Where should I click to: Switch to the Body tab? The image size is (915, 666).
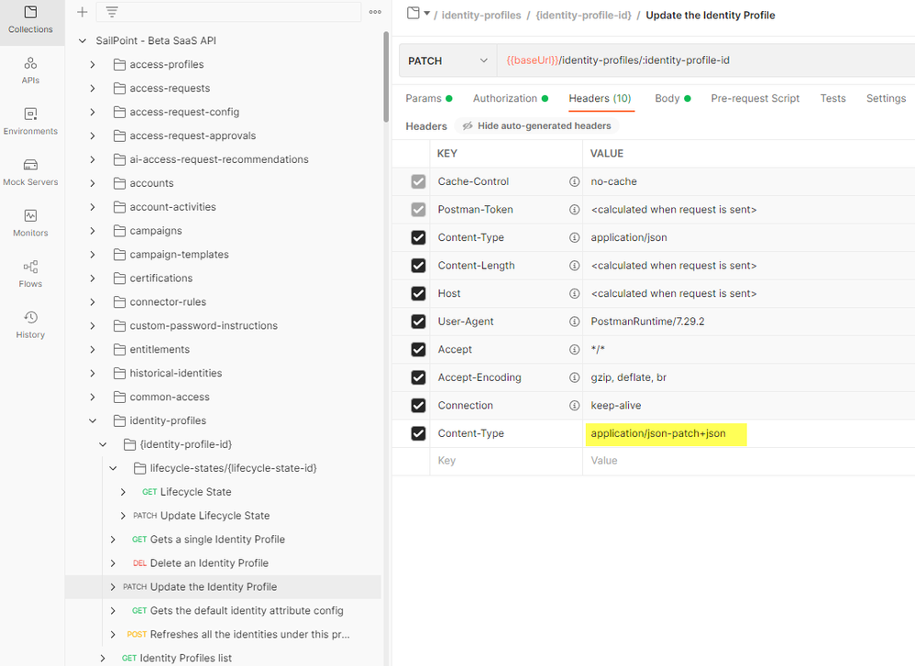click(x=667, y=98)
